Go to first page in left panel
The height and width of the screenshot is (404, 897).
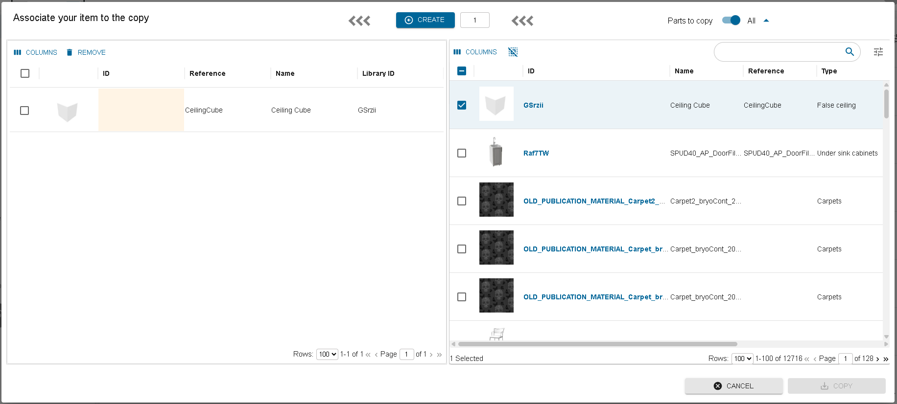click(x=368, y=355)
